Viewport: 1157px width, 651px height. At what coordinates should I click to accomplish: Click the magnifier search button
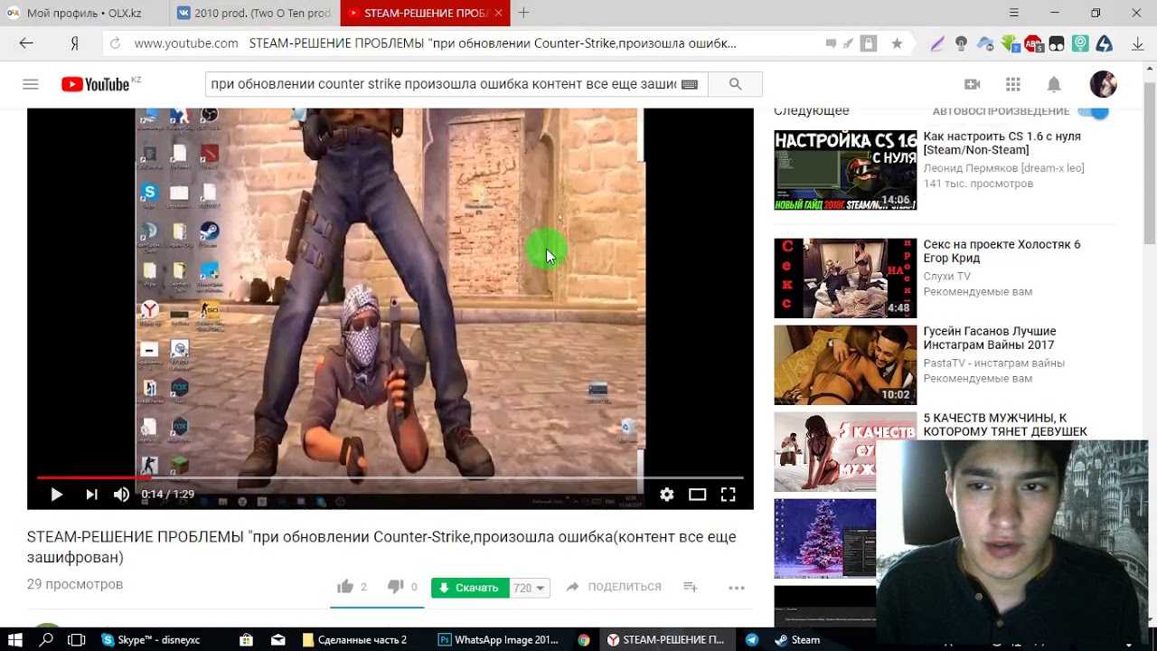(x=735, y=84)
